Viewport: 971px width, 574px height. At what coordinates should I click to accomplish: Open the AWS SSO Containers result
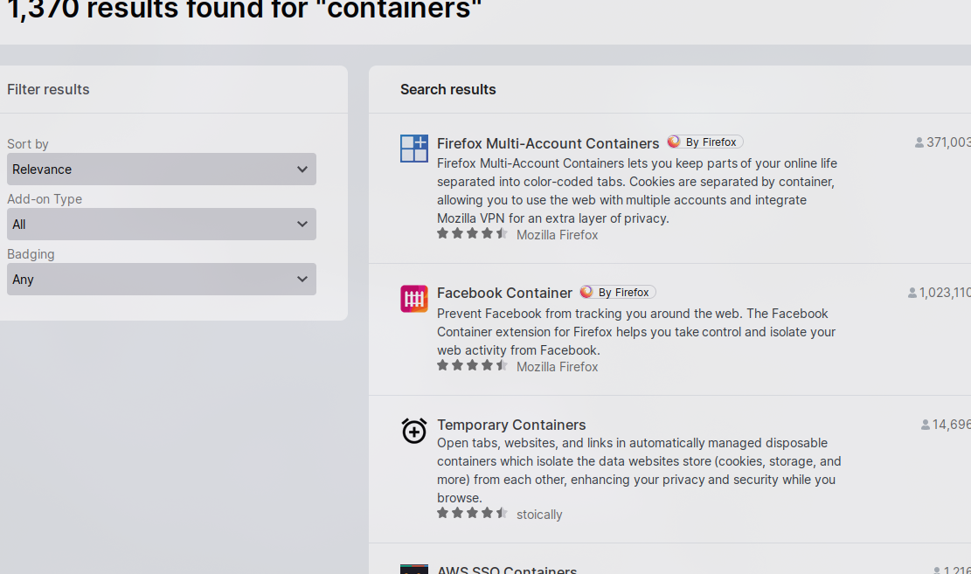pos(507,570)
